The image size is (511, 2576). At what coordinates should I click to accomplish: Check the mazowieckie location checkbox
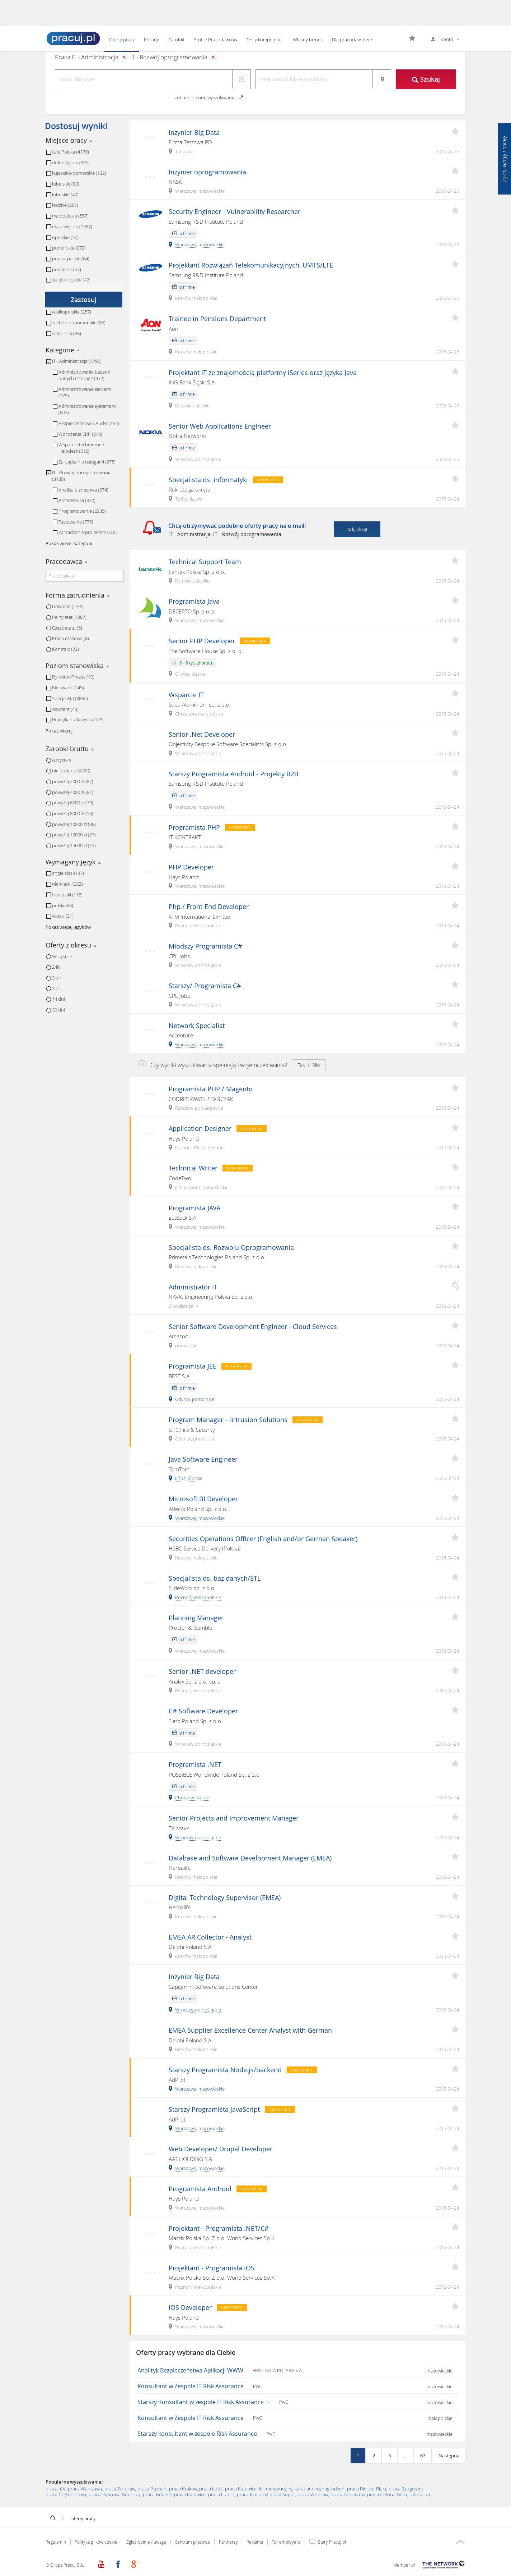(x=48, y=227)
